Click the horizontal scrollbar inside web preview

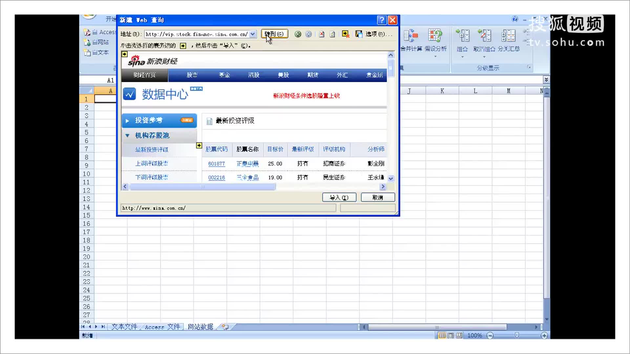click(202, 187)
